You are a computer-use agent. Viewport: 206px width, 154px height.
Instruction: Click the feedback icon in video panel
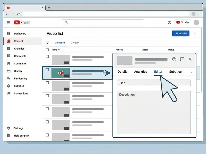point(182,59)
